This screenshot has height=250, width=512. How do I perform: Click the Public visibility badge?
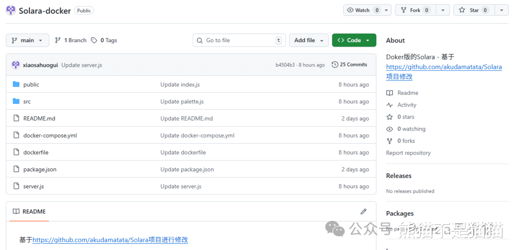click(84, 10)
